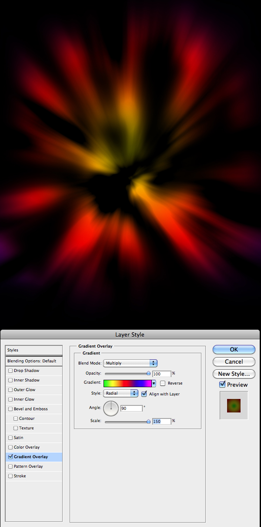Uncheck the Gradient Overlay checkbox
Image resolution: width=261 pixels, height=527 pixels.
(x=10, y=457)
